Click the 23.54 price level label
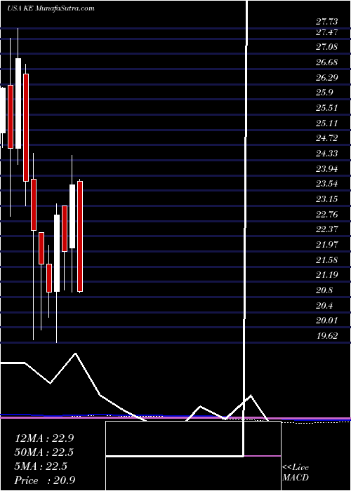The height and width of the screenshot is (491, 351). tap(327, 184)
